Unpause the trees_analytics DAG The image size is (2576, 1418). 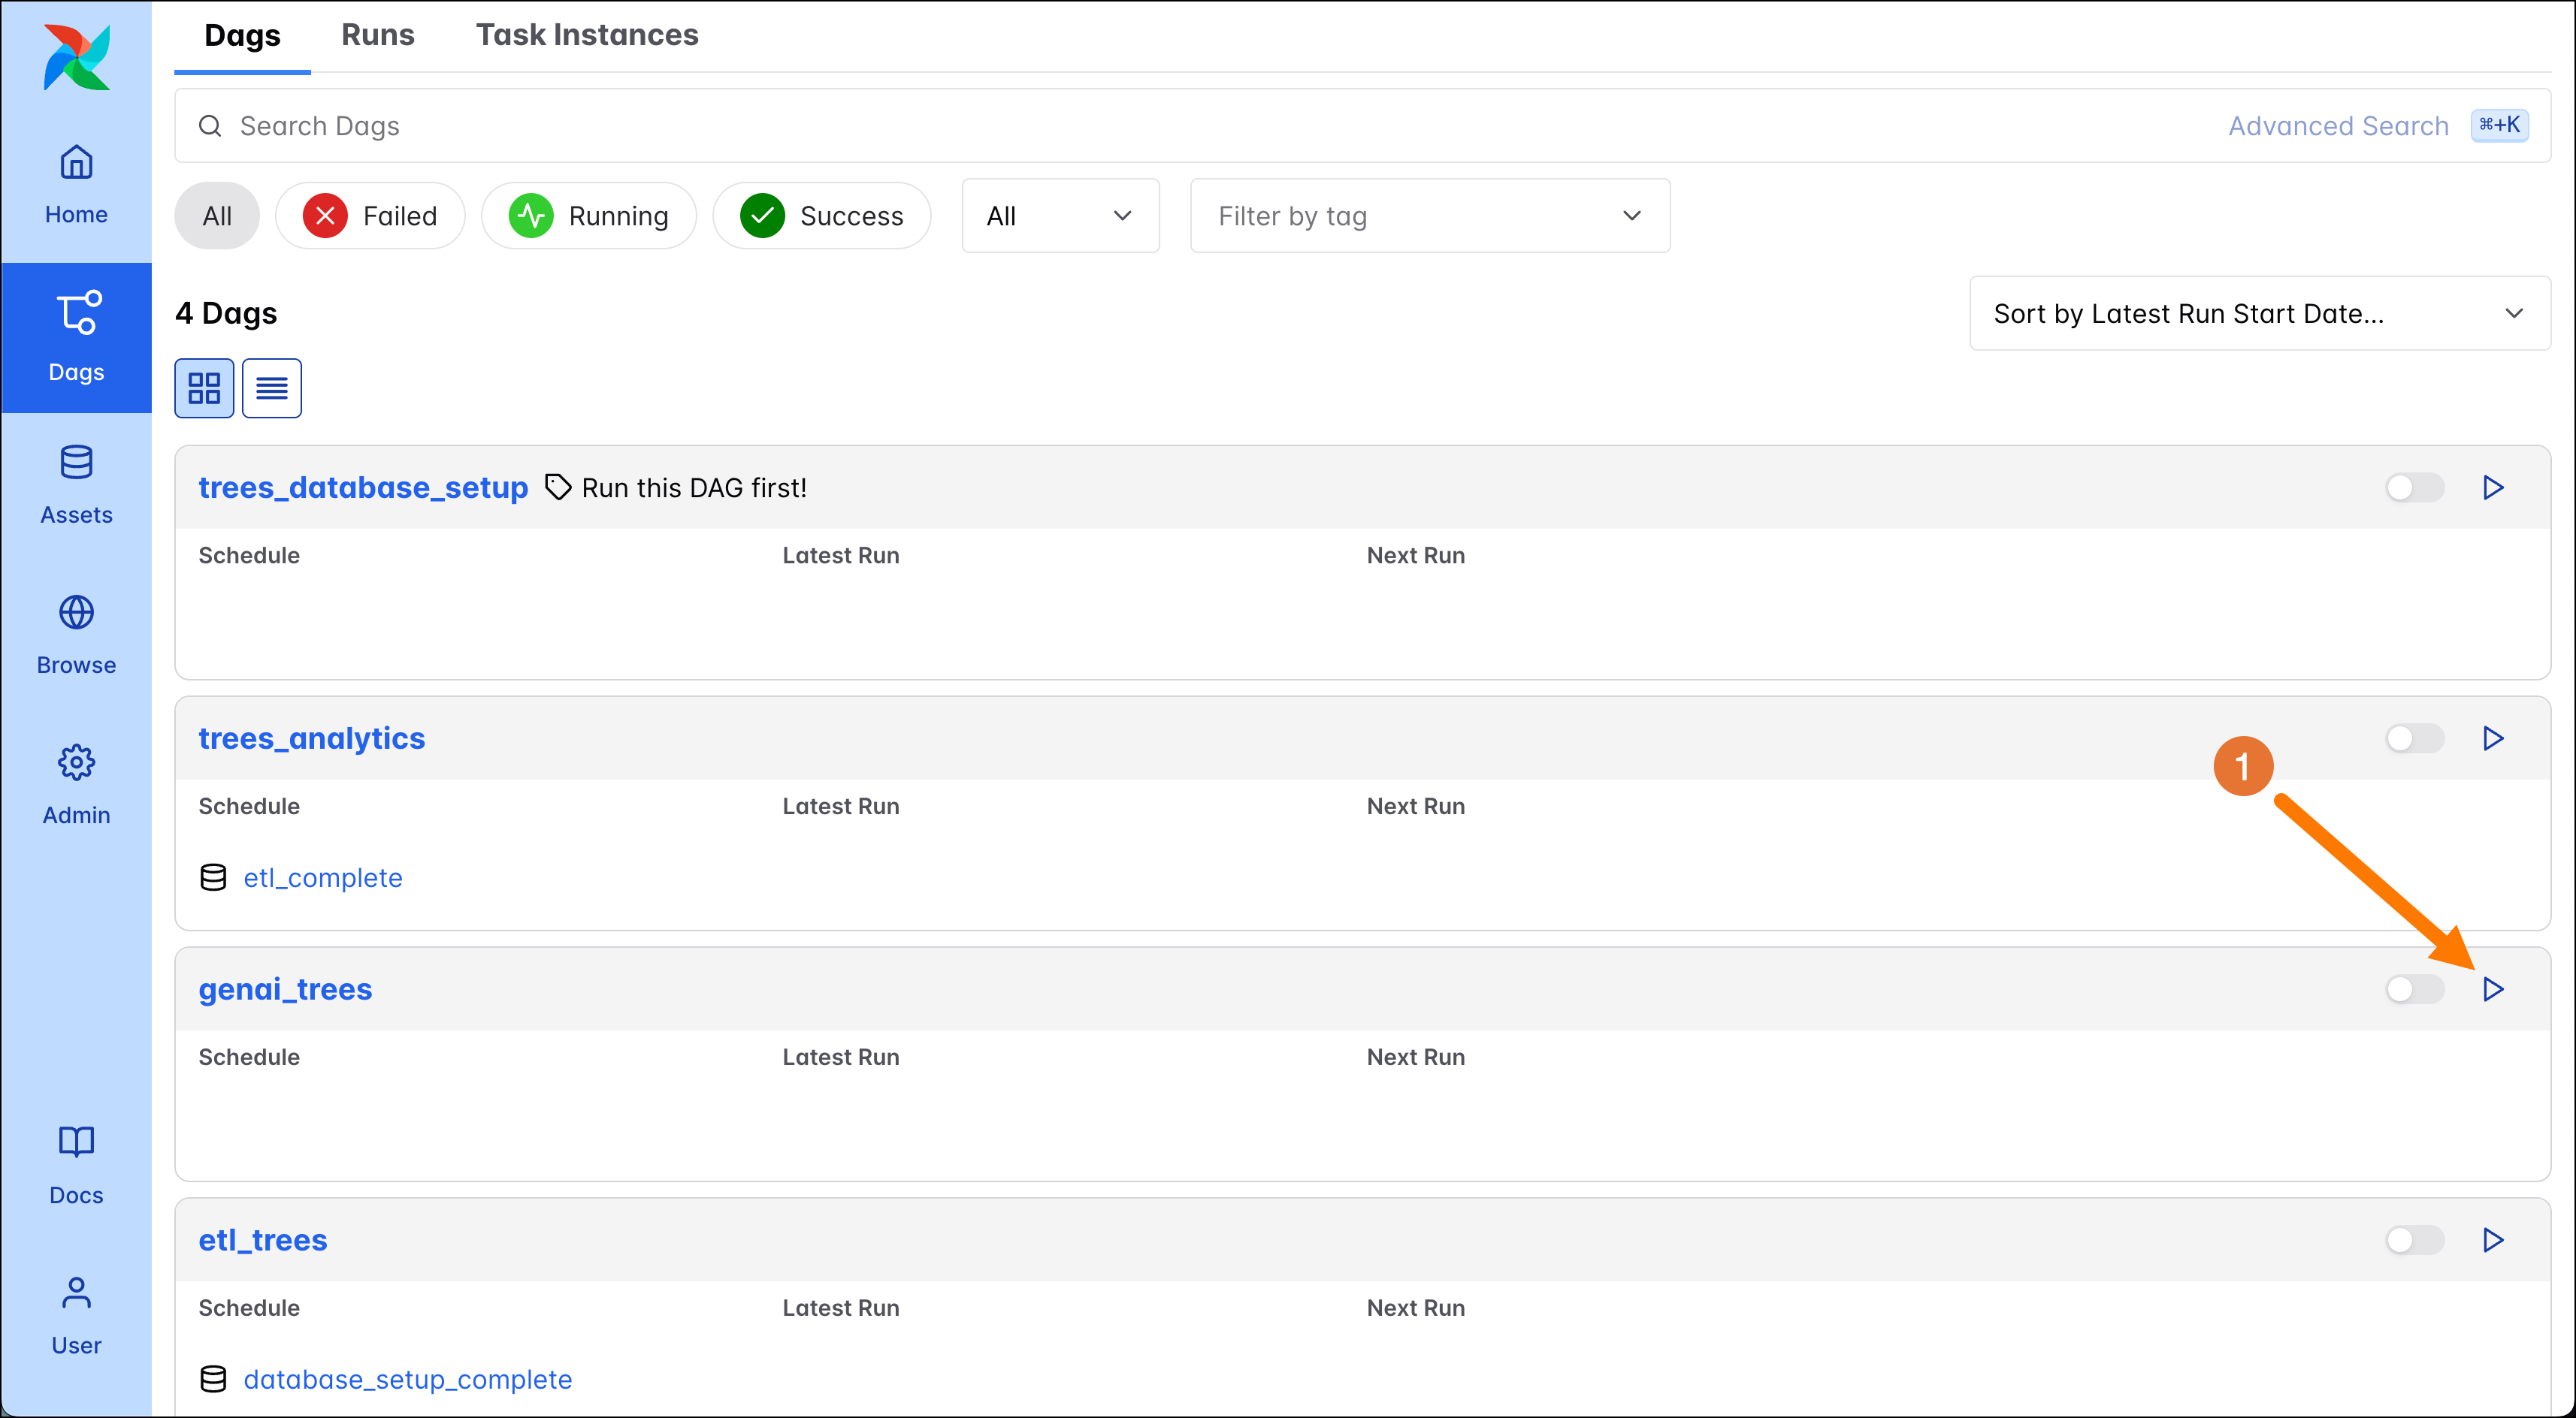[2413, 738]
